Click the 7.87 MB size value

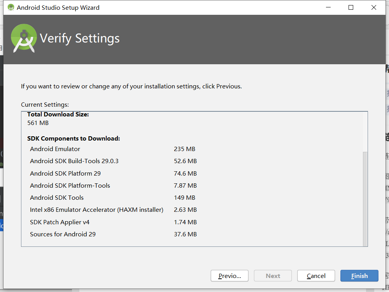tap(185, 185)
